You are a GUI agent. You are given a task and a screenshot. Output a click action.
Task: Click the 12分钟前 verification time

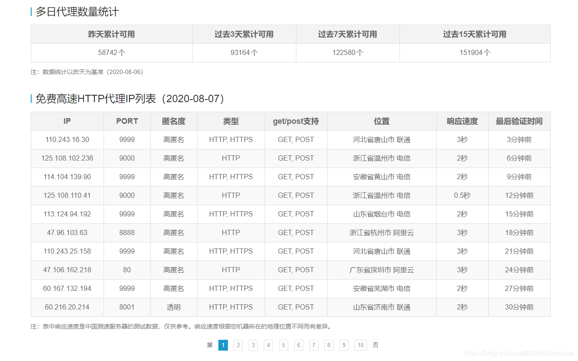click(x=519, y=196)
